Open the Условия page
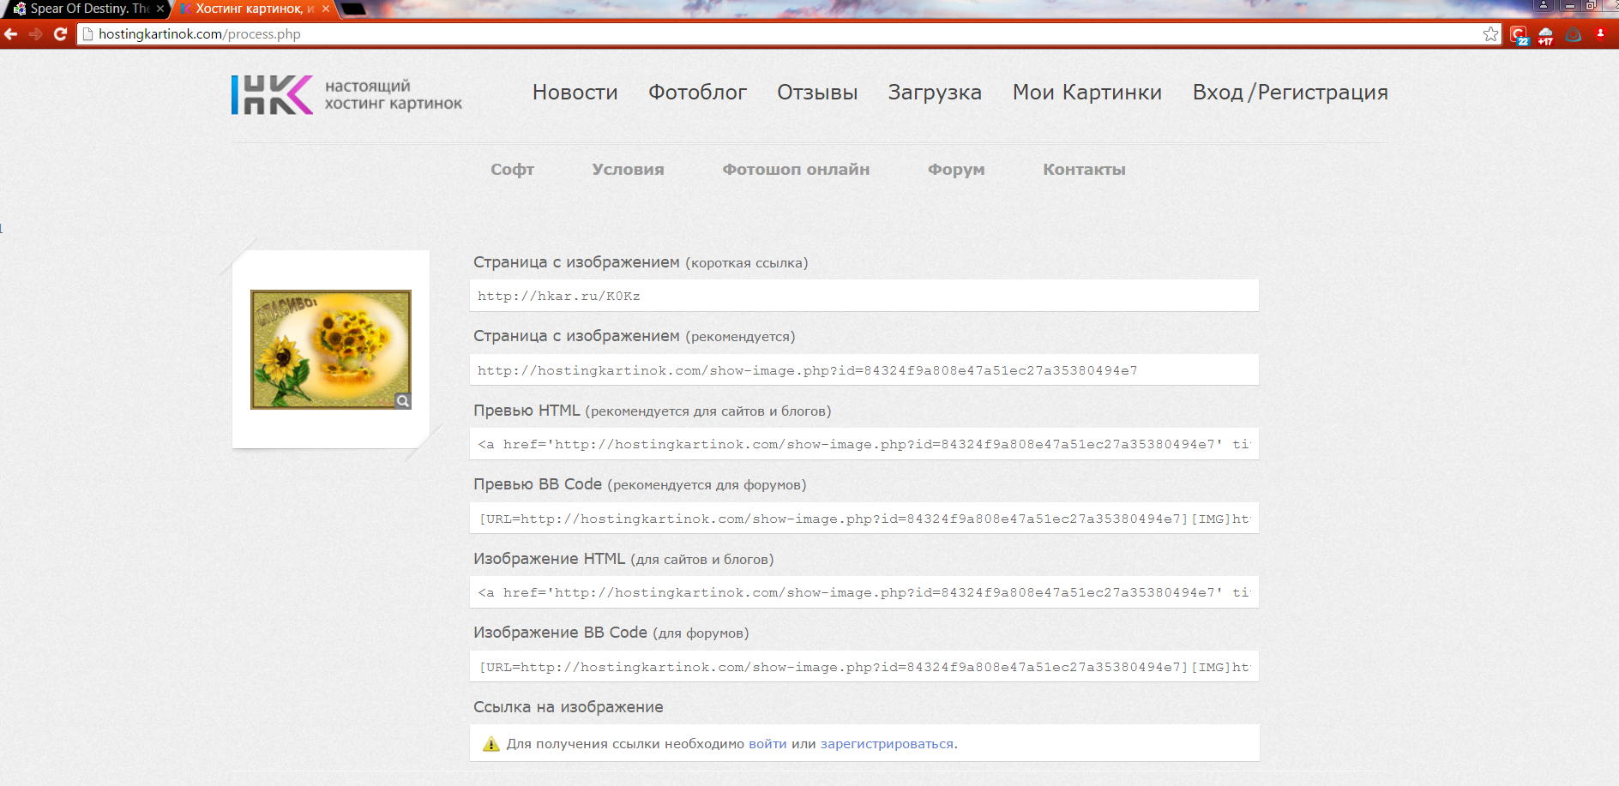This screenshot has height=786, width=1619. [x=628, y=170]
